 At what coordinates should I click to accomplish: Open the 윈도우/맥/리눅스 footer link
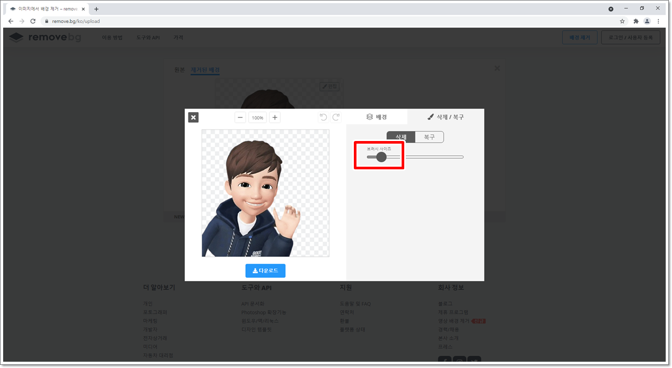pyautogui.click(x=260, y=321)
